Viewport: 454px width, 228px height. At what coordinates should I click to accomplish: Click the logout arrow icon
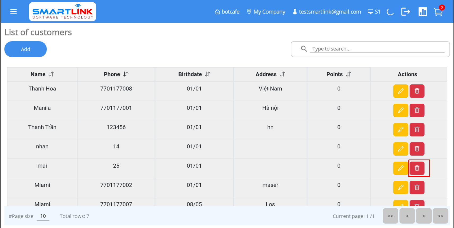pos(405,12)
